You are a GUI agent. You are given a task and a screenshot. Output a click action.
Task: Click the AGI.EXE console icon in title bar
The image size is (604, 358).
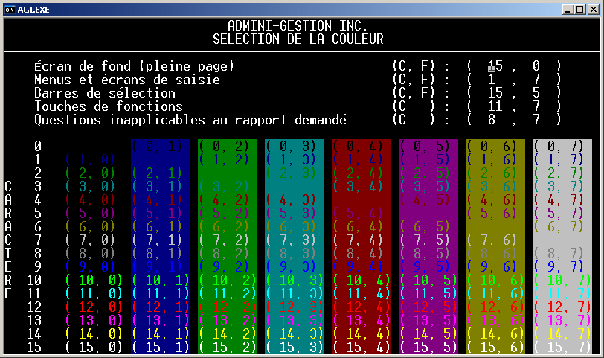pos(10,9)
